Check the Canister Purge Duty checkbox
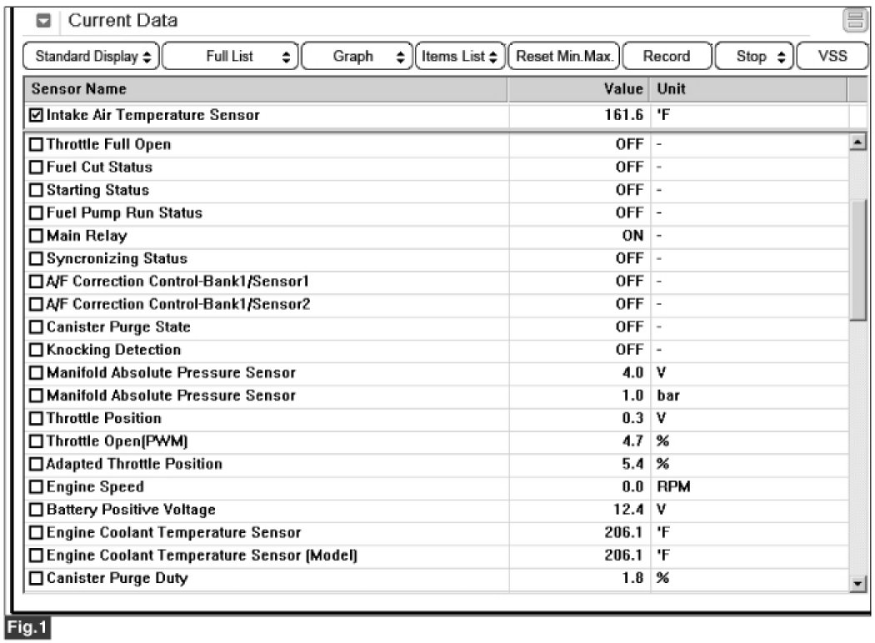Viewport: 875px width, 643px height. point(36,578)
